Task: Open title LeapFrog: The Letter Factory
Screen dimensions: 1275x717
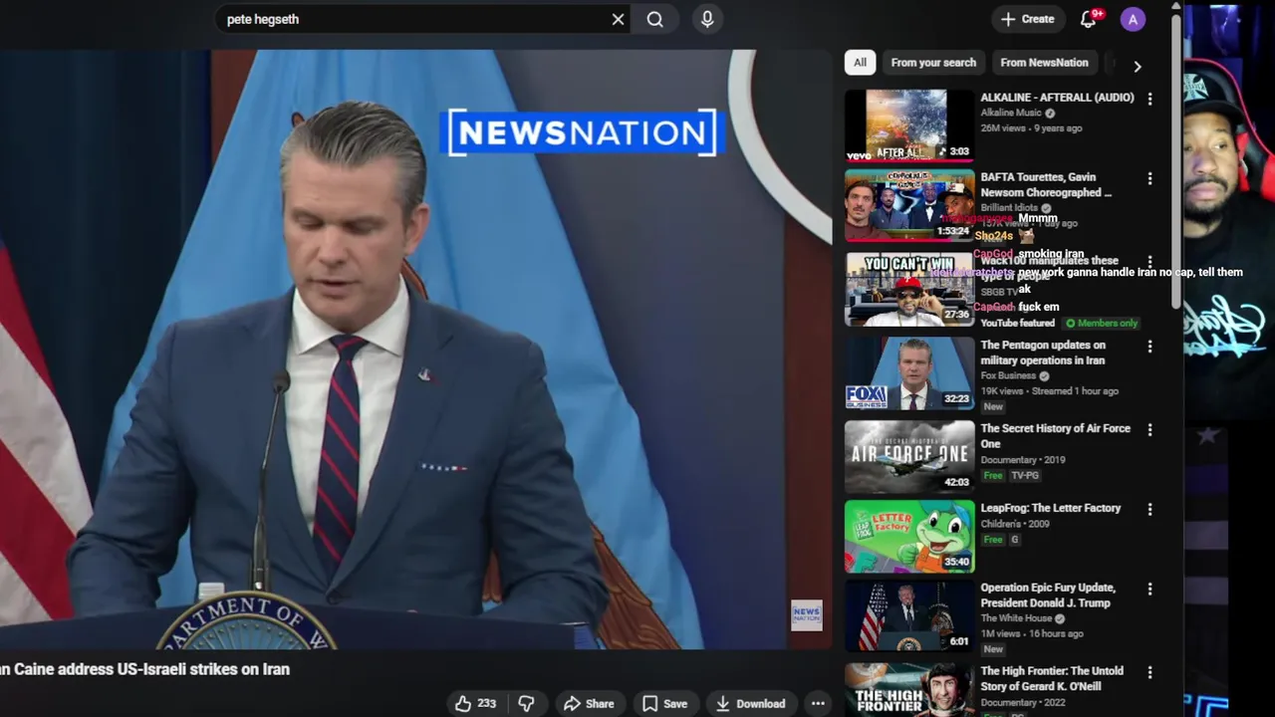Action: click(1050, 508)
